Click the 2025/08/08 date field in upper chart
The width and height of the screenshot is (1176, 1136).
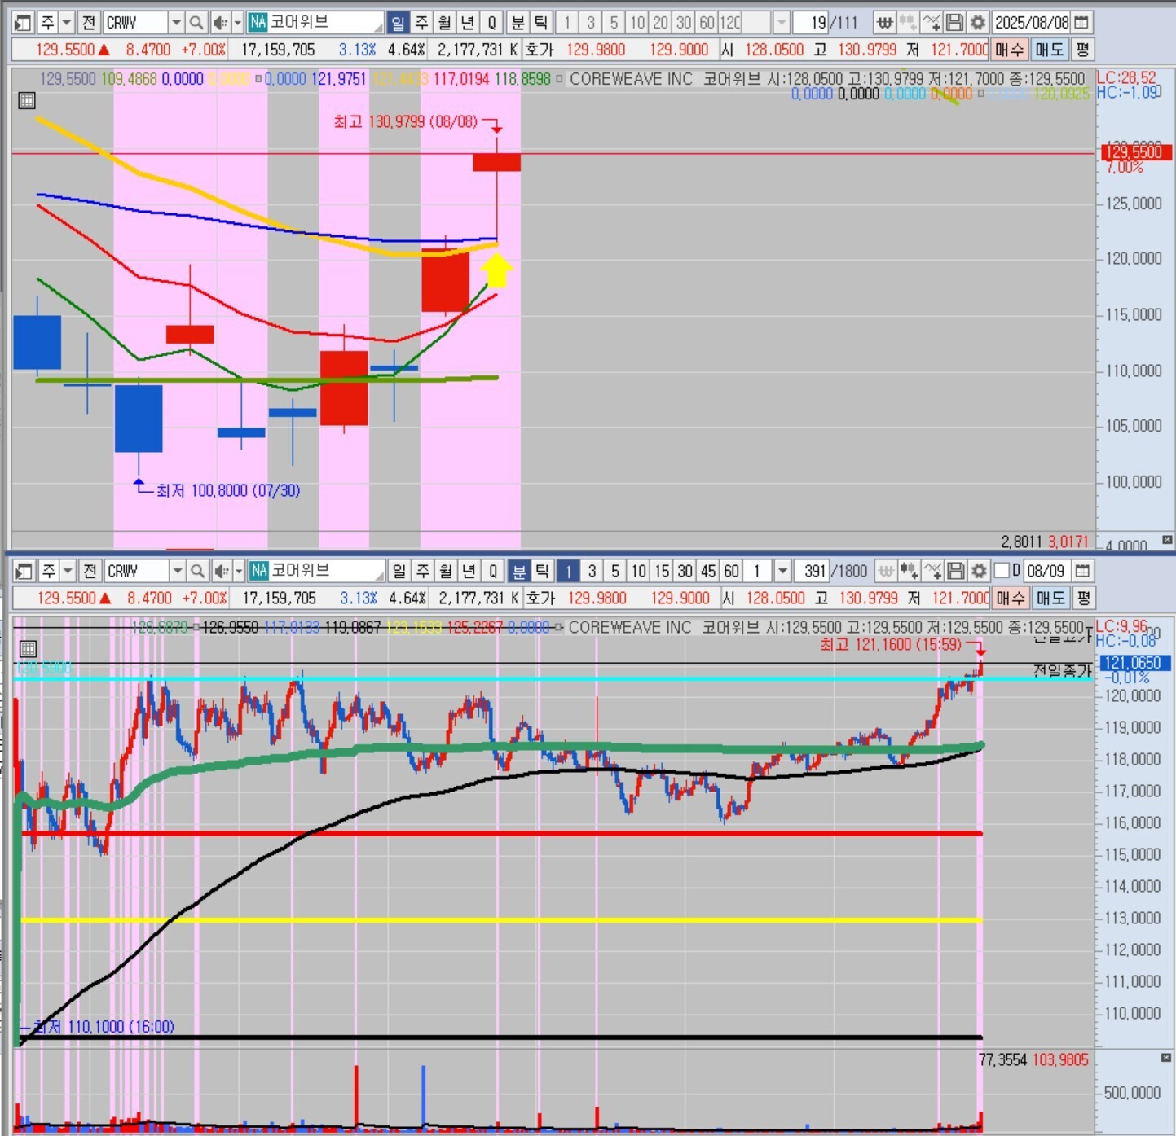(1032, 22)
